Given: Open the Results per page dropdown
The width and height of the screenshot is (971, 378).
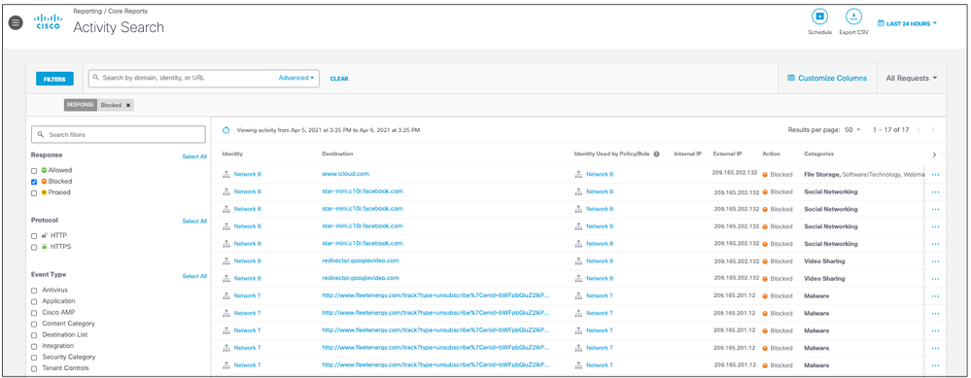Looking at the screenshot, I should coord(852,130).
